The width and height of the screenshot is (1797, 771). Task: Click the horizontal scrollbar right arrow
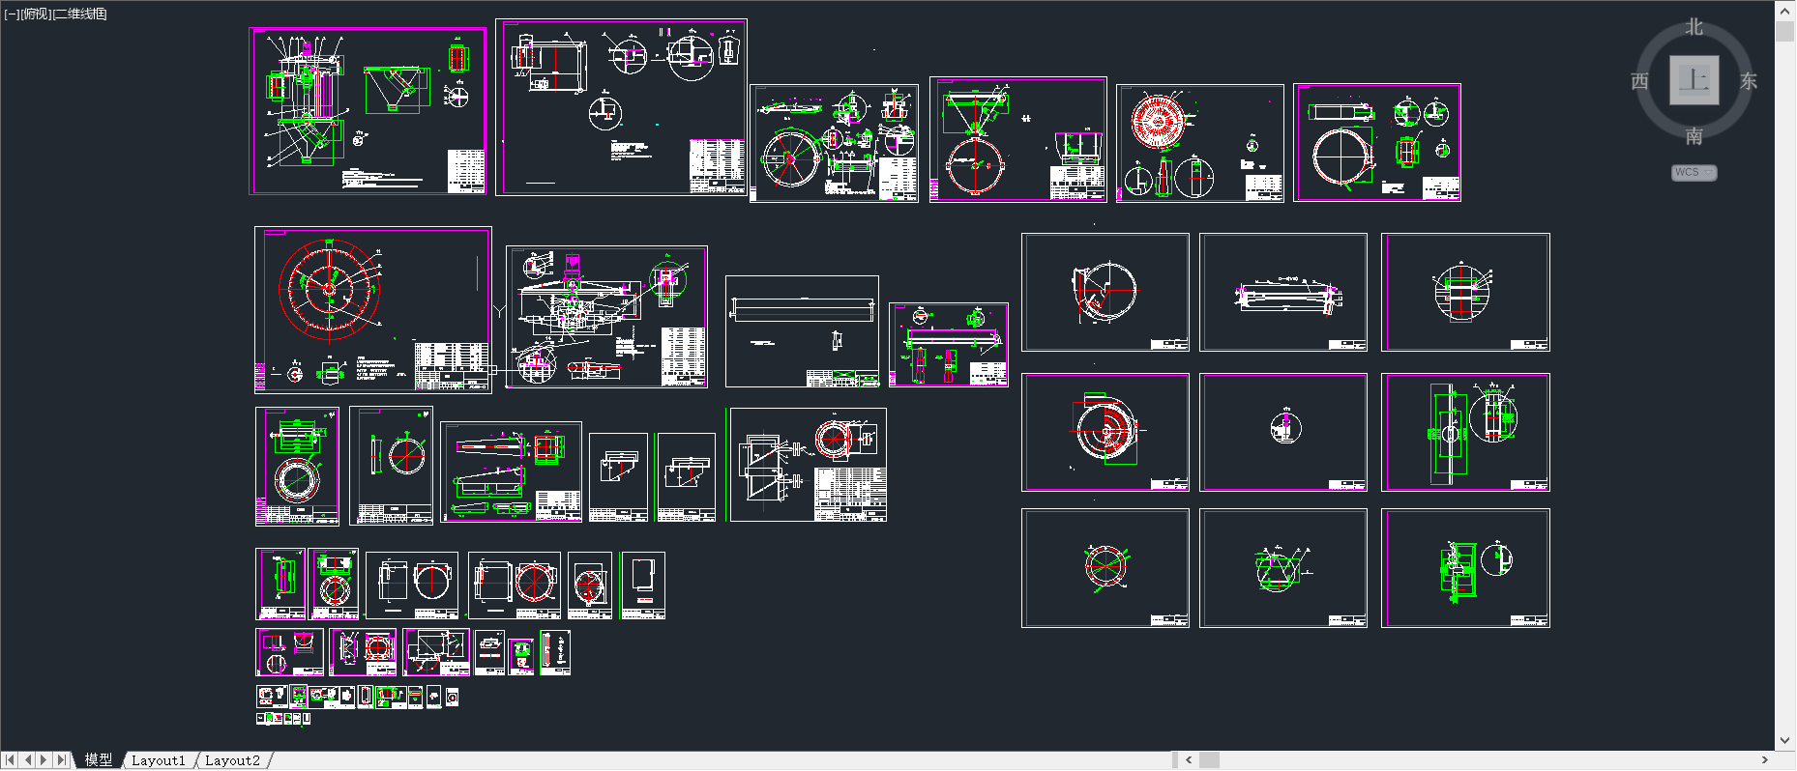coord(1765,760)
